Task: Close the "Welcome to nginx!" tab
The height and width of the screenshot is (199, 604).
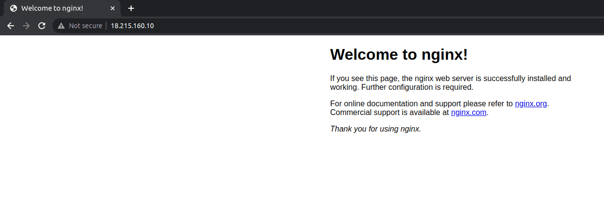Action: click(113, 8)
